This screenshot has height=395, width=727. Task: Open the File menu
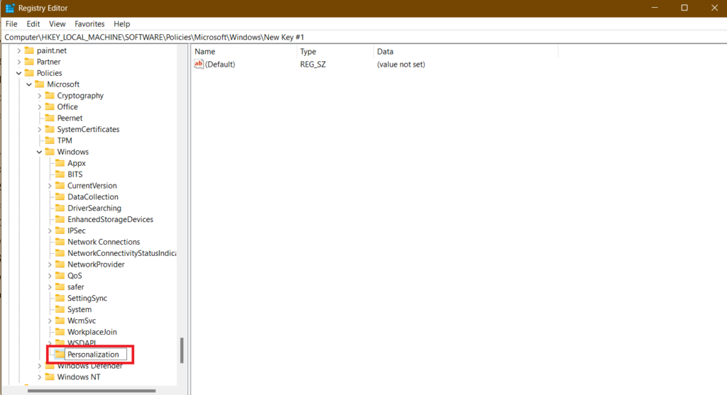(11, 24)
